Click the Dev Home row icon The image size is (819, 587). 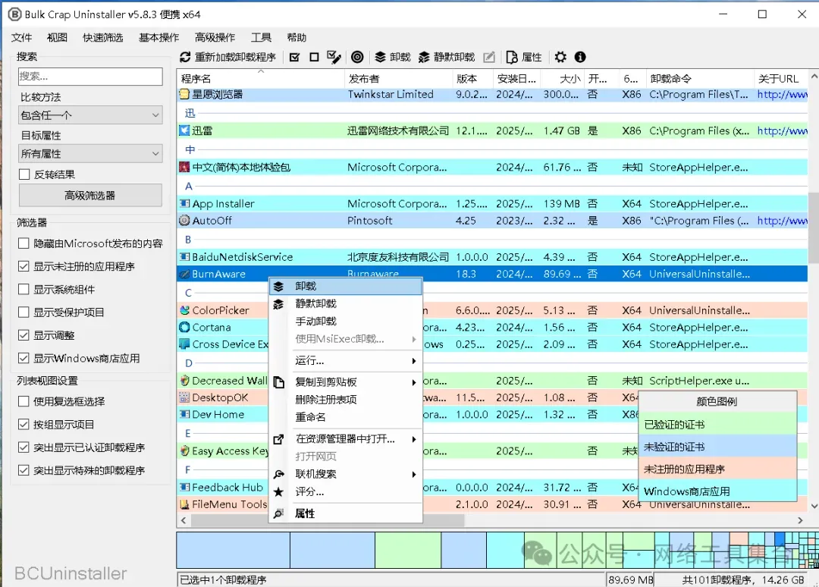point(184,414)
